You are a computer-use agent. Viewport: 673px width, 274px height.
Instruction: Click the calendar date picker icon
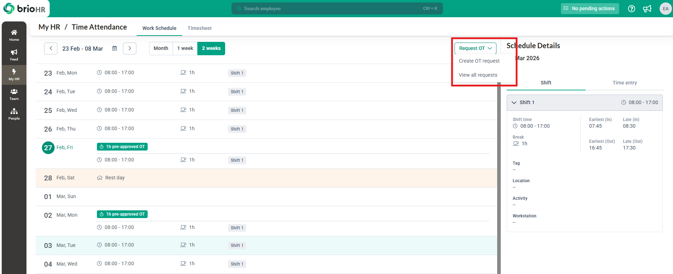[115, 48]
